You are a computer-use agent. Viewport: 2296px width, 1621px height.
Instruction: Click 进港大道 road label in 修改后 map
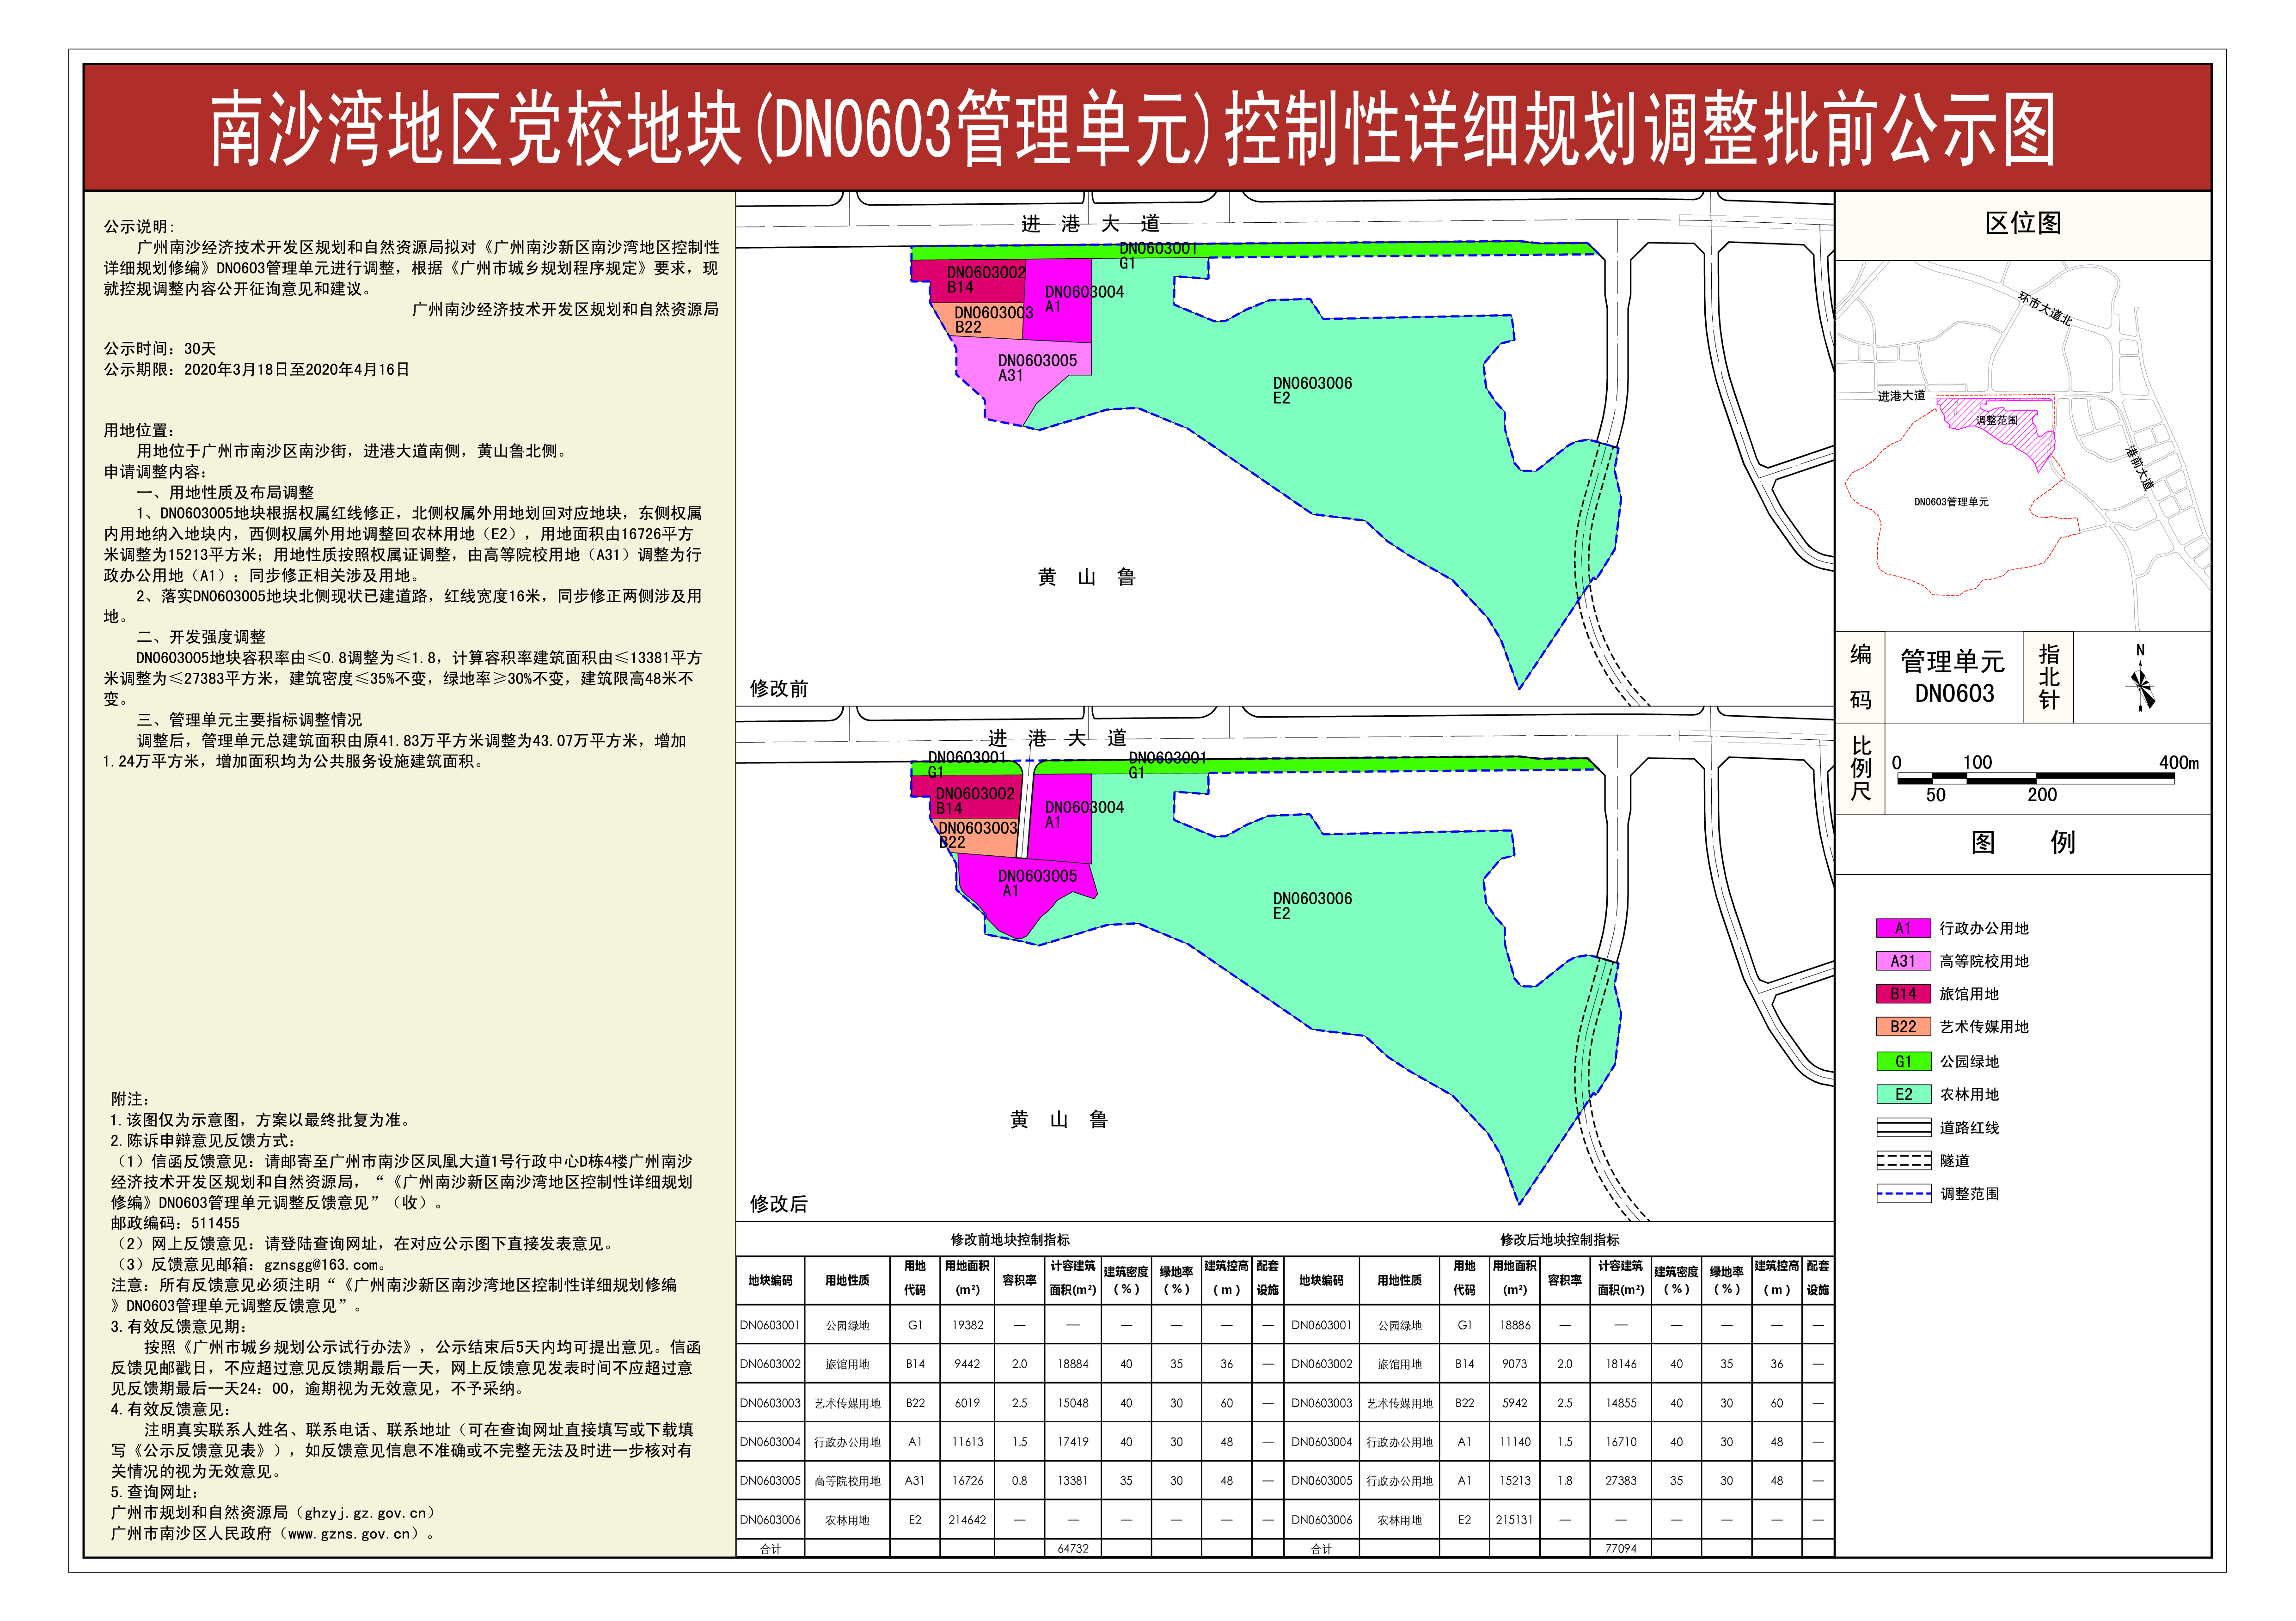tap(1057, 738)
